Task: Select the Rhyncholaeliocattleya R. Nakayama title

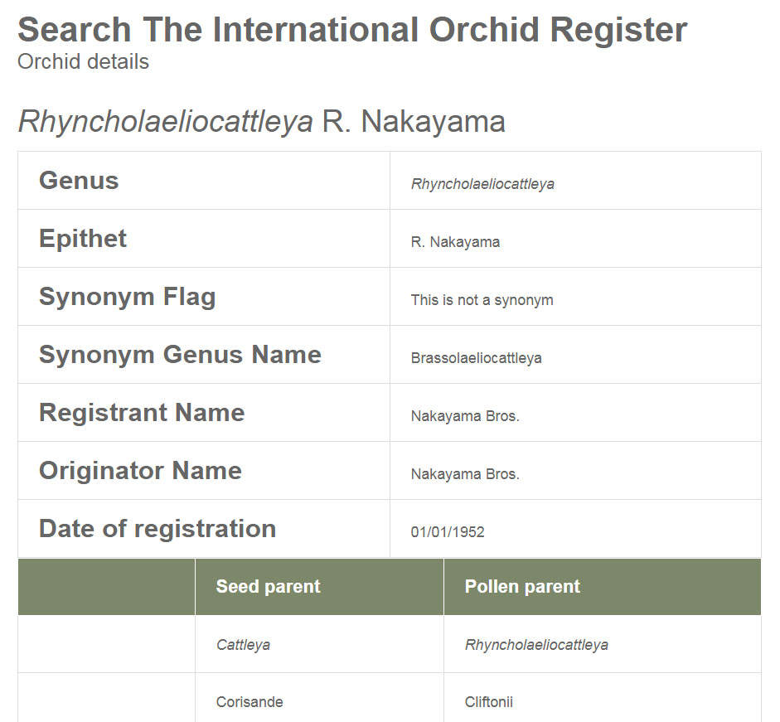Action: point(261,122)
